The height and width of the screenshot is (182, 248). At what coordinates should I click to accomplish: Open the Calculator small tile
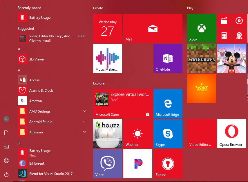(224, 36)
